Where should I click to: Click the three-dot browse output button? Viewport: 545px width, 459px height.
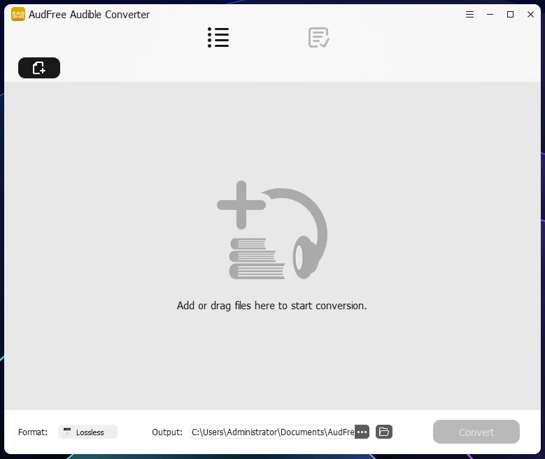coord(362,432)
